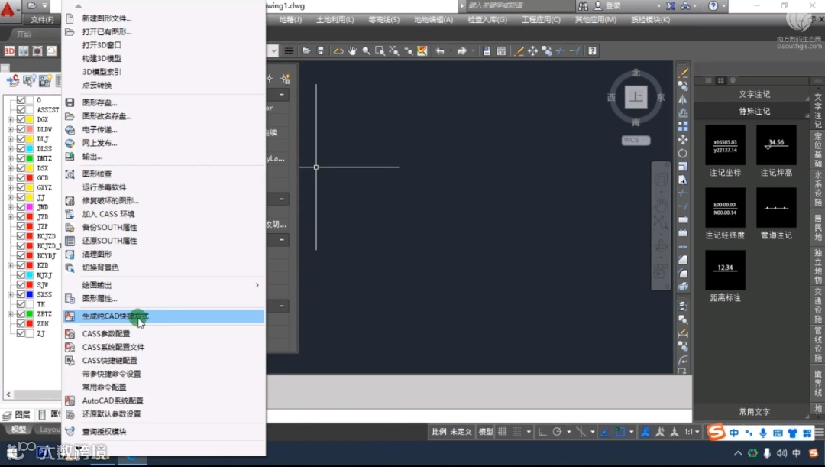Expand the JZD layer tree node

(11, 216)
